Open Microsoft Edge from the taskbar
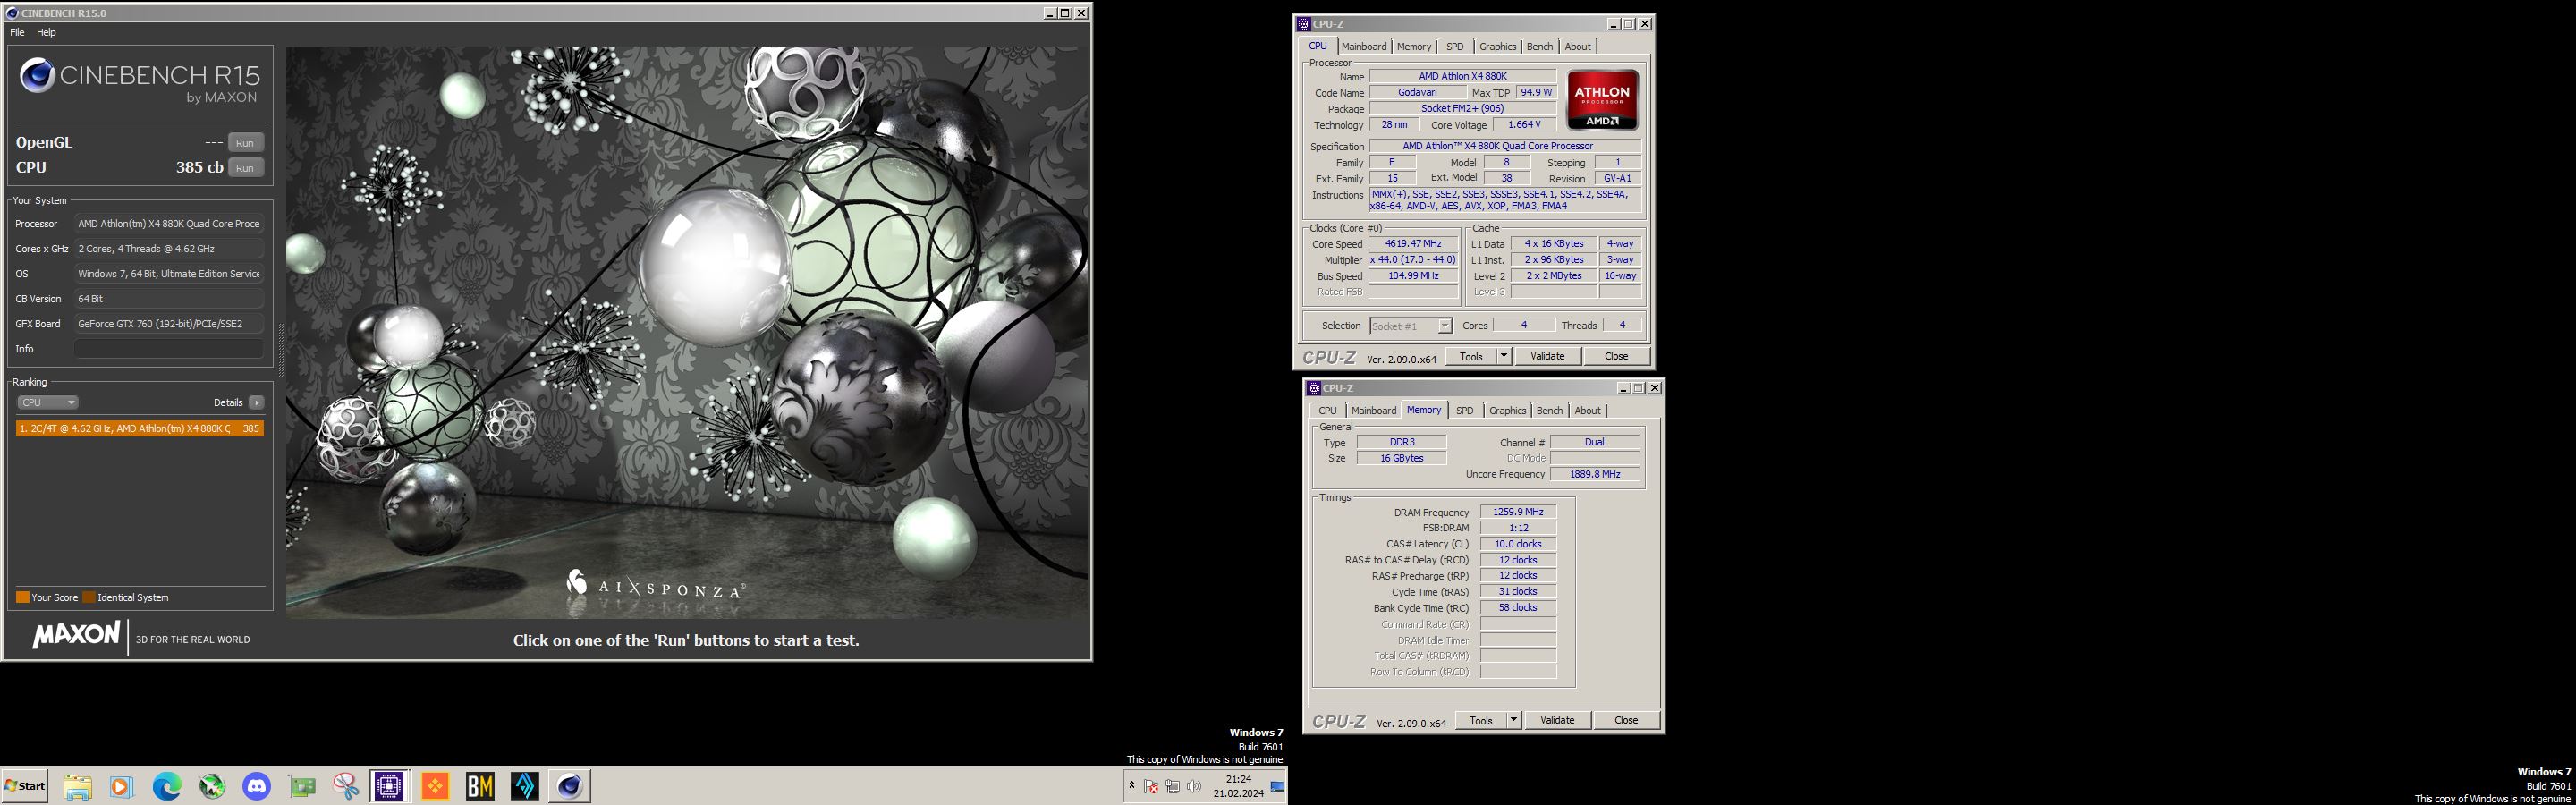2576x805 pixels. tap(166, 787)
